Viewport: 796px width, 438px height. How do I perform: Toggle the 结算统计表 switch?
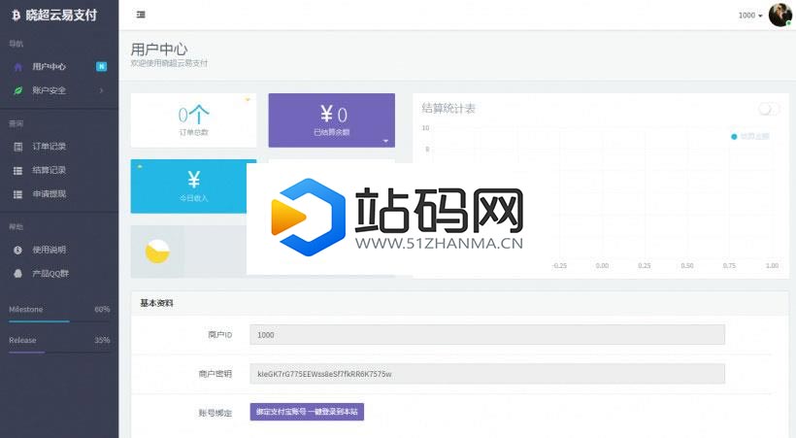coord(768,109)
